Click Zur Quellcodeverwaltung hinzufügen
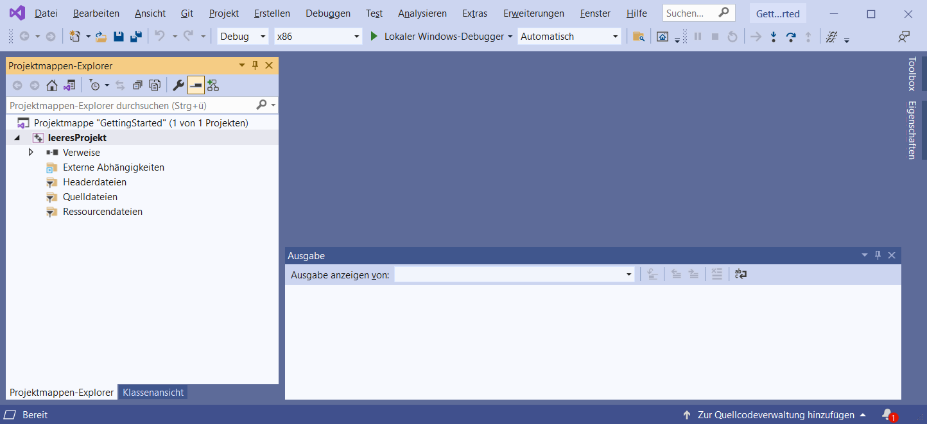Viewport: 927px width, 424px height. (775, 414)
